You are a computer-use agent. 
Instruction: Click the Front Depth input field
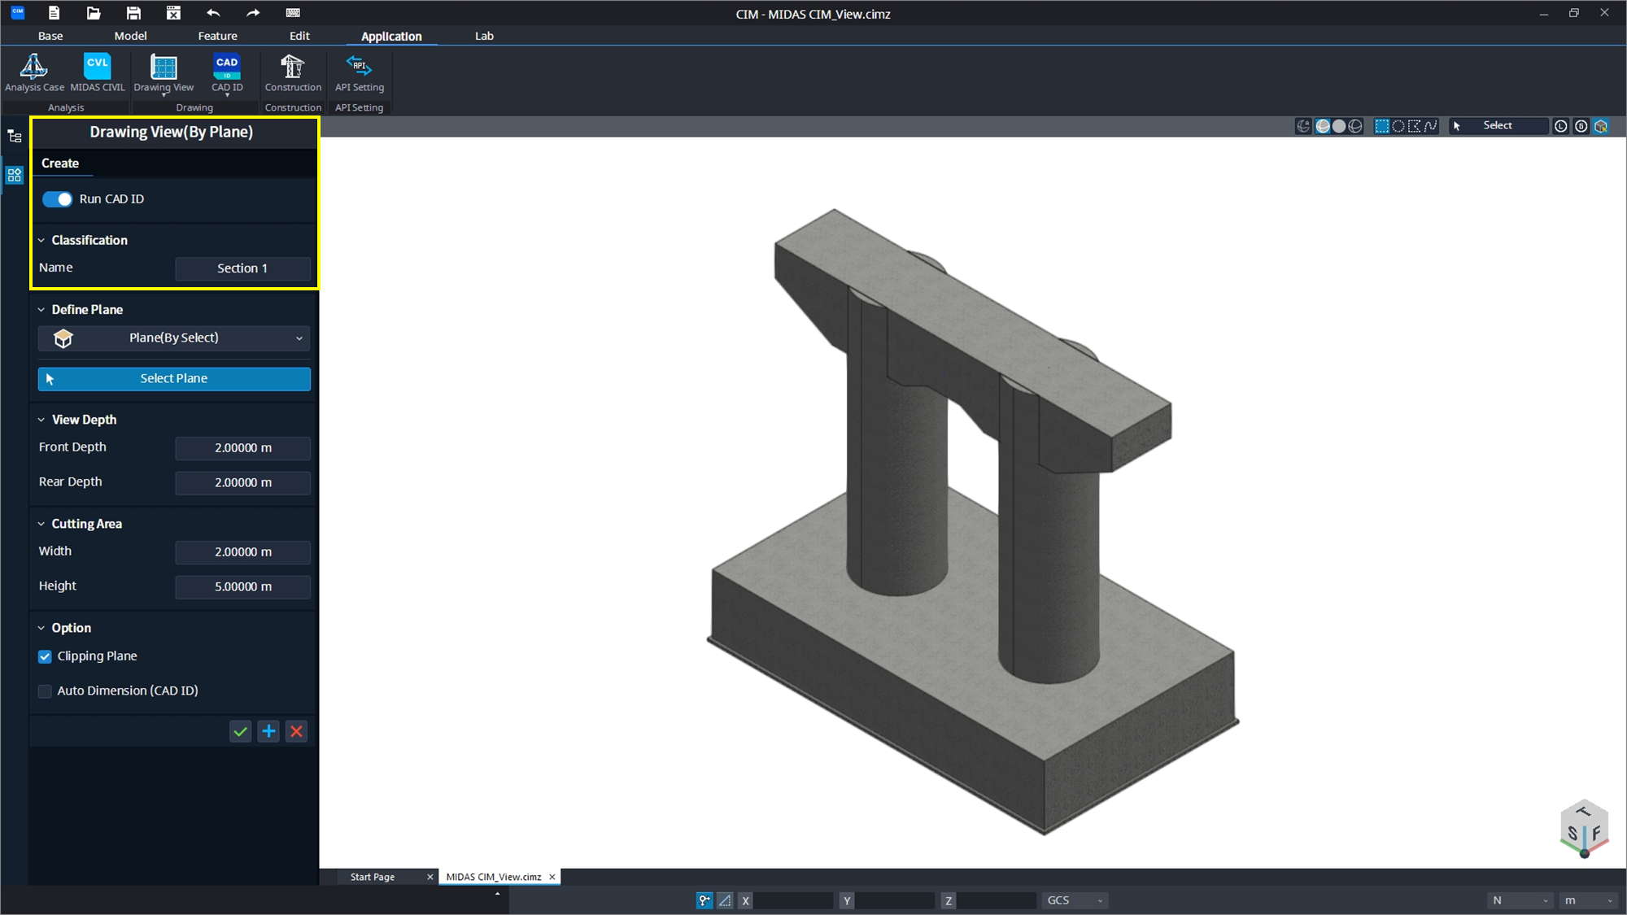[242, 448]
